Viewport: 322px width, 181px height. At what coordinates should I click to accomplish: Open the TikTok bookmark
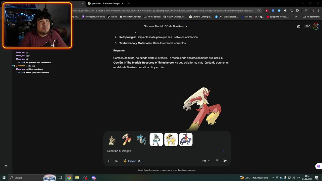112,17
